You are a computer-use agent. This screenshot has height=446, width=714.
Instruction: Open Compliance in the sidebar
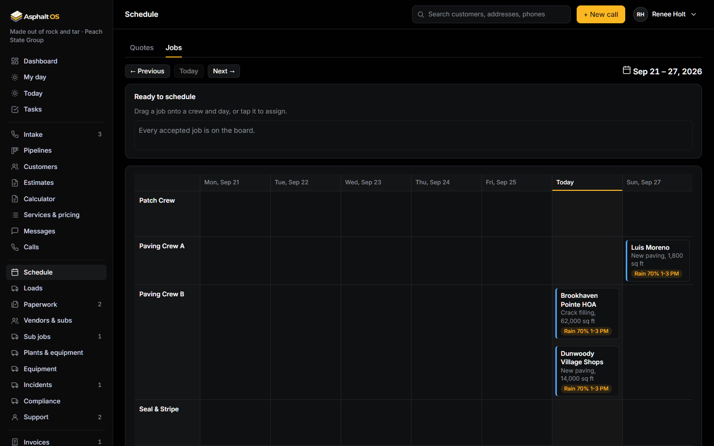56,401
